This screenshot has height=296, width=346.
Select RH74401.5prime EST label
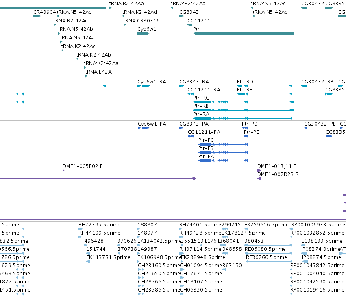[x=200, y=225]
